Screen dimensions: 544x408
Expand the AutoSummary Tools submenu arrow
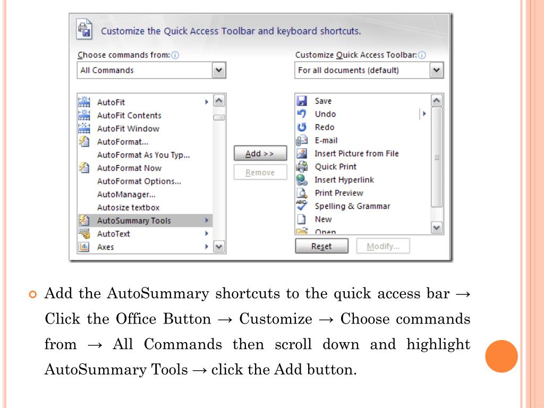[x=207, y=220]
